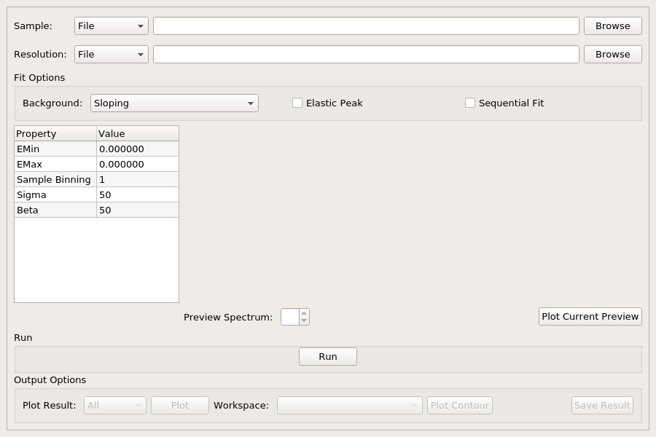
Task: Open the Plot Result dropdown showing All
Action: [x=115, y=405]
